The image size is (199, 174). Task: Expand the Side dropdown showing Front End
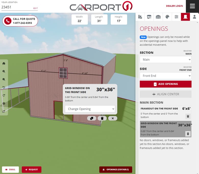tap(165, 76)
